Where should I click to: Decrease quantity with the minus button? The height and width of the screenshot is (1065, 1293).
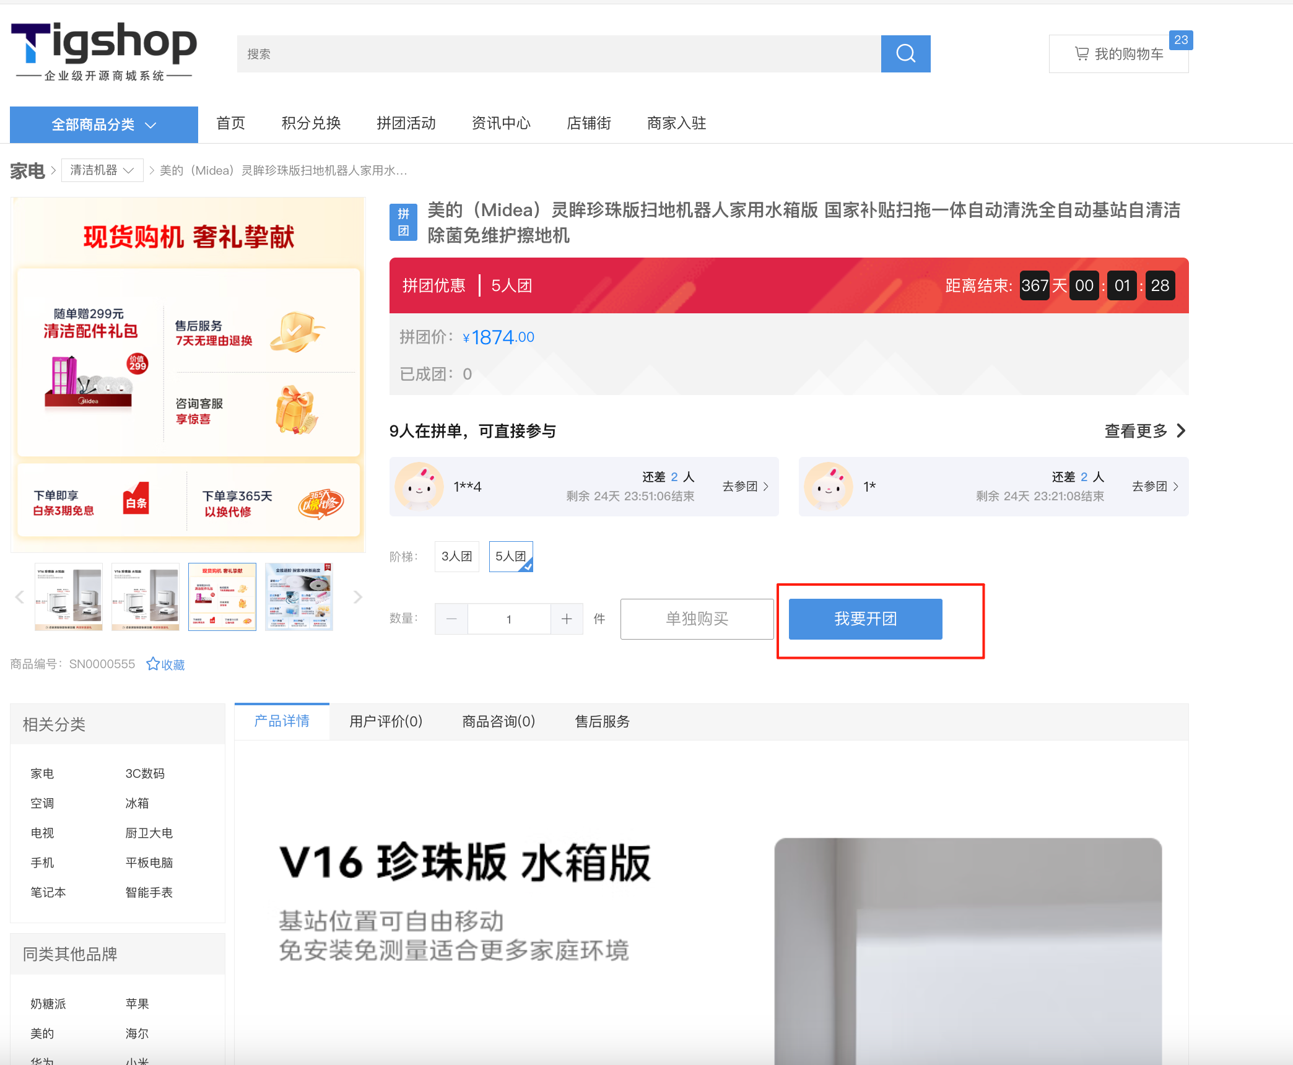(x=451, y=619)
